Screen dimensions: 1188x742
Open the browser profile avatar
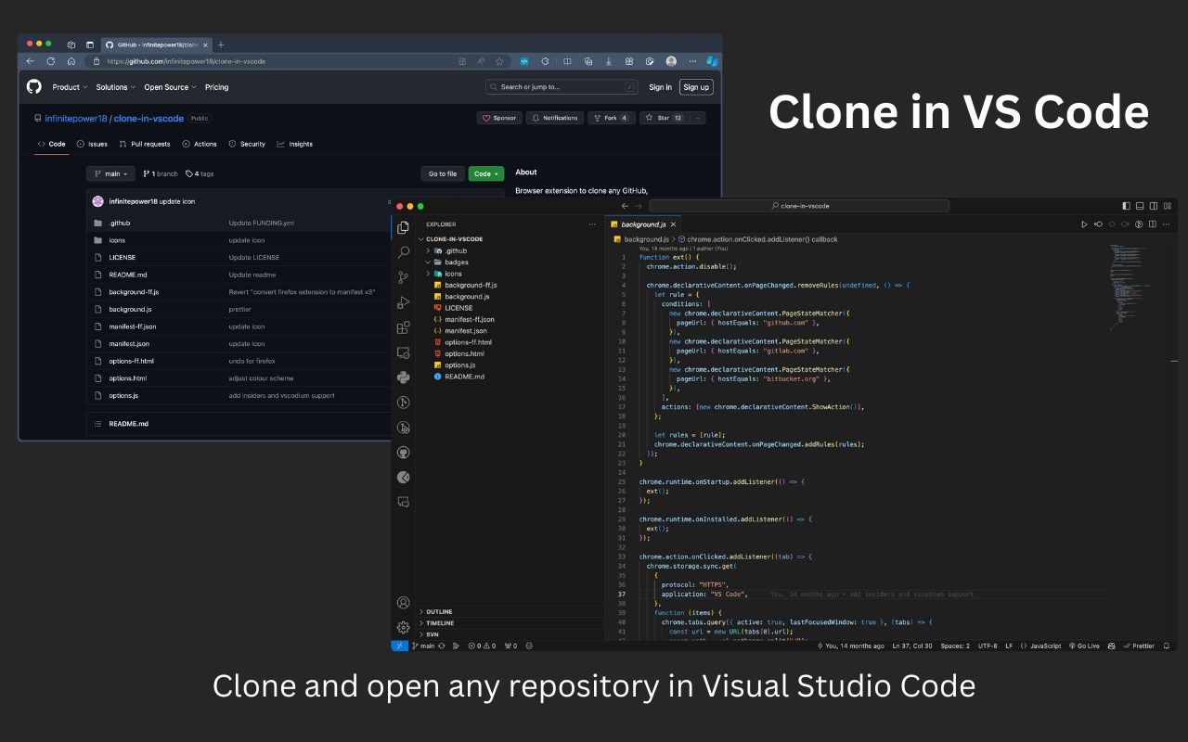click(x=671, y=61)
